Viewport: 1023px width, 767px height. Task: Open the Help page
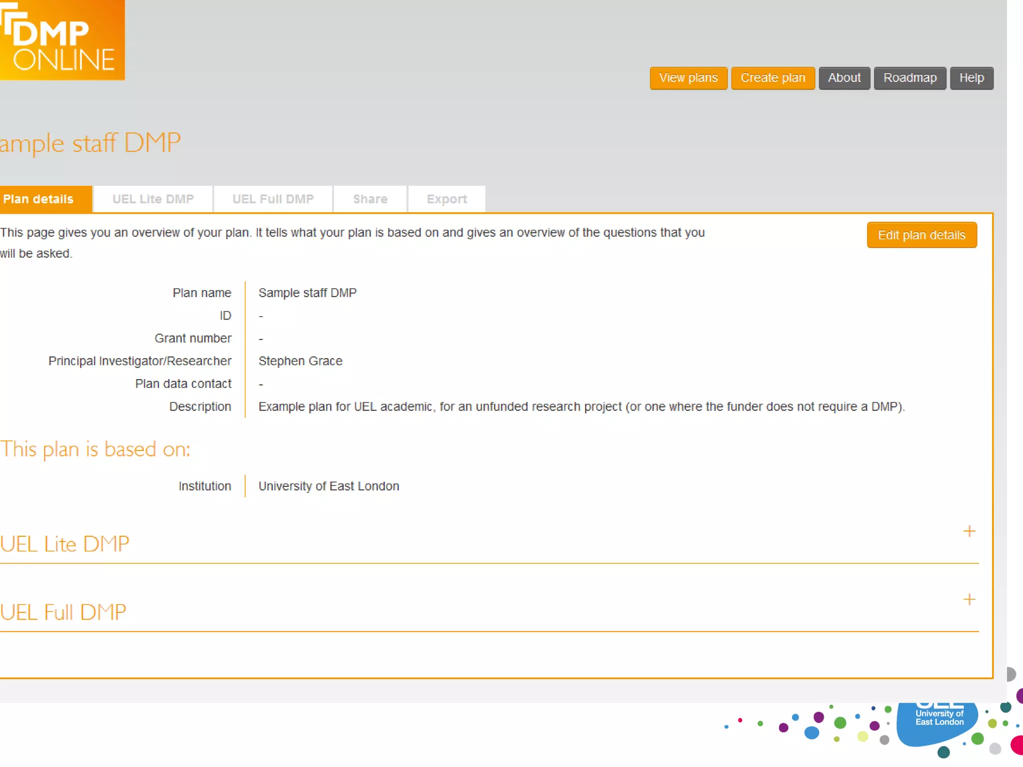tap(971, 78)
